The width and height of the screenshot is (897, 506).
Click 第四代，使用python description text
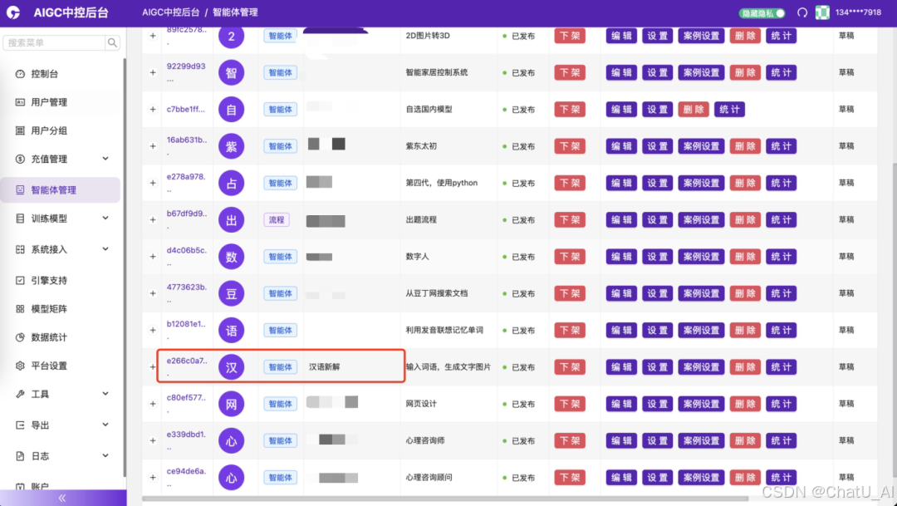[442, 183]
